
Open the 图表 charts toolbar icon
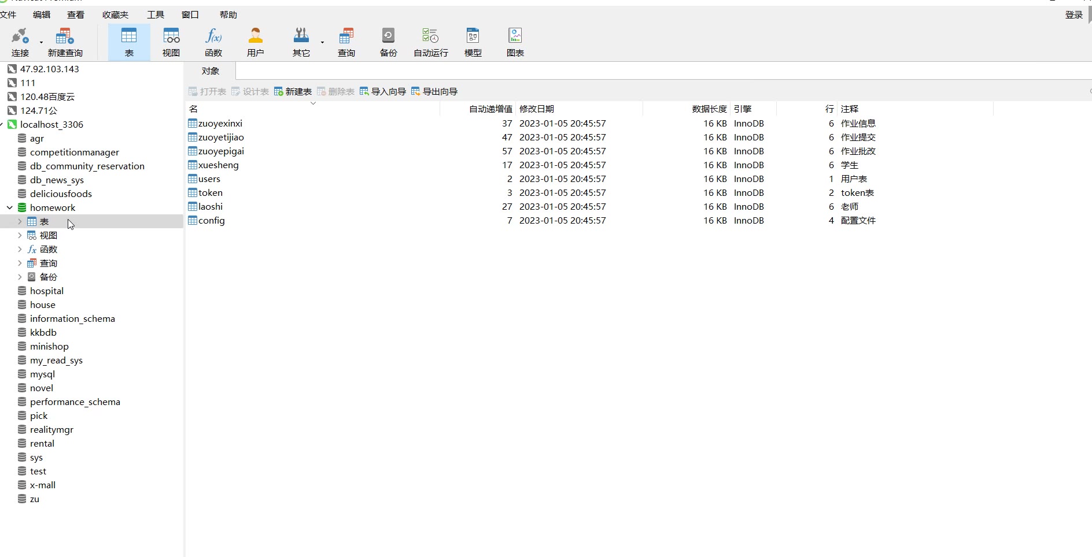click(x=515, y=42)
